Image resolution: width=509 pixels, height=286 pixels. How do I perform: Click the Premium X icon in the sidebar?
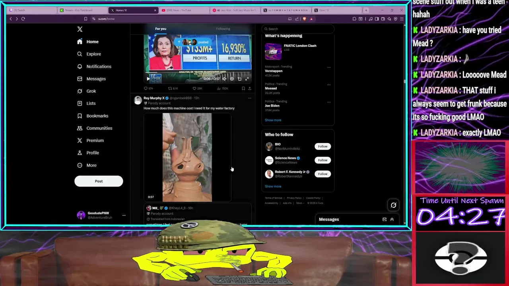[x=80, y=140]
